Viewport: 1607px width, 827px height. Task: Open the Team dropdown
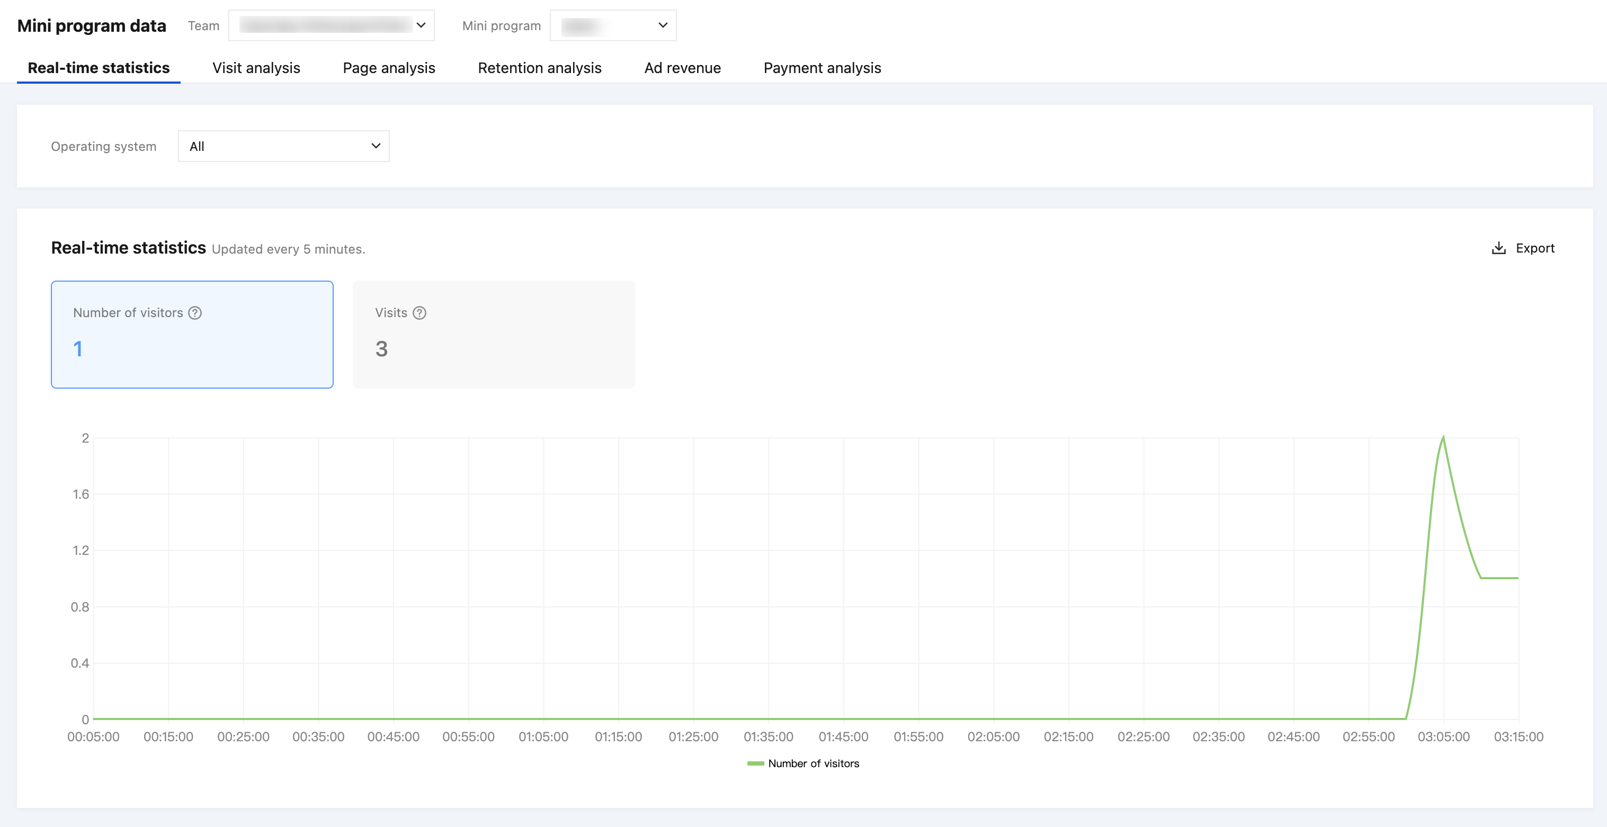point(331,25)
